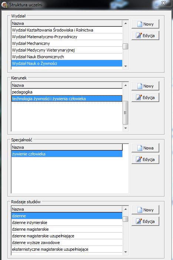Click the Nowy button in the Wydział section
This screenshot has width=173, height=260.
click(145, 24)
